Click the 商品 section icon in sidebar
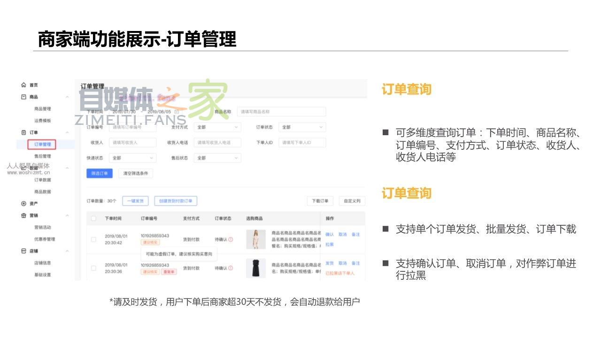601x338 pixels. 23,97
